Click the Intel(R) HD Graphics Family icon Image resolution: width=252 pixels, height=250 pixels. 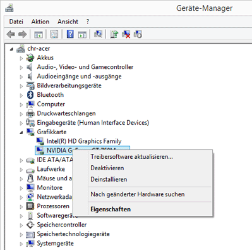click(40, 141)
